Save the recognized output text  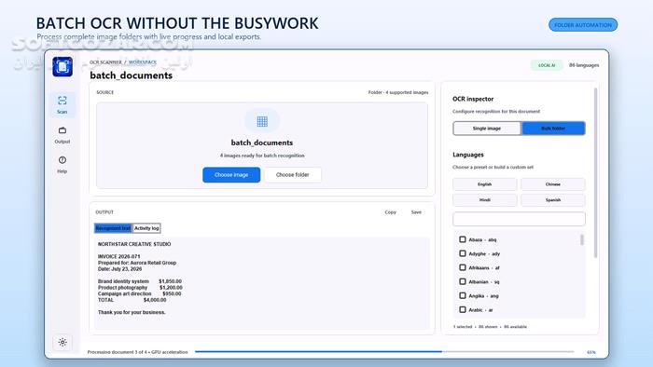(x=416, y=212)
